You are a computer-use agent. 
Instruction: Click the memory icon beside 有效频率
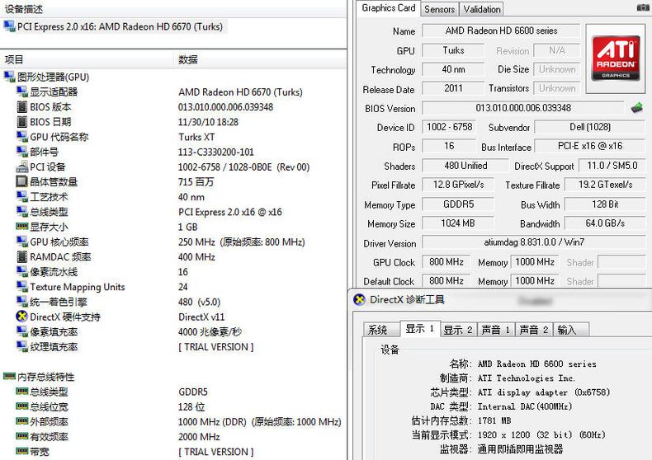click(x=22, y=436)
